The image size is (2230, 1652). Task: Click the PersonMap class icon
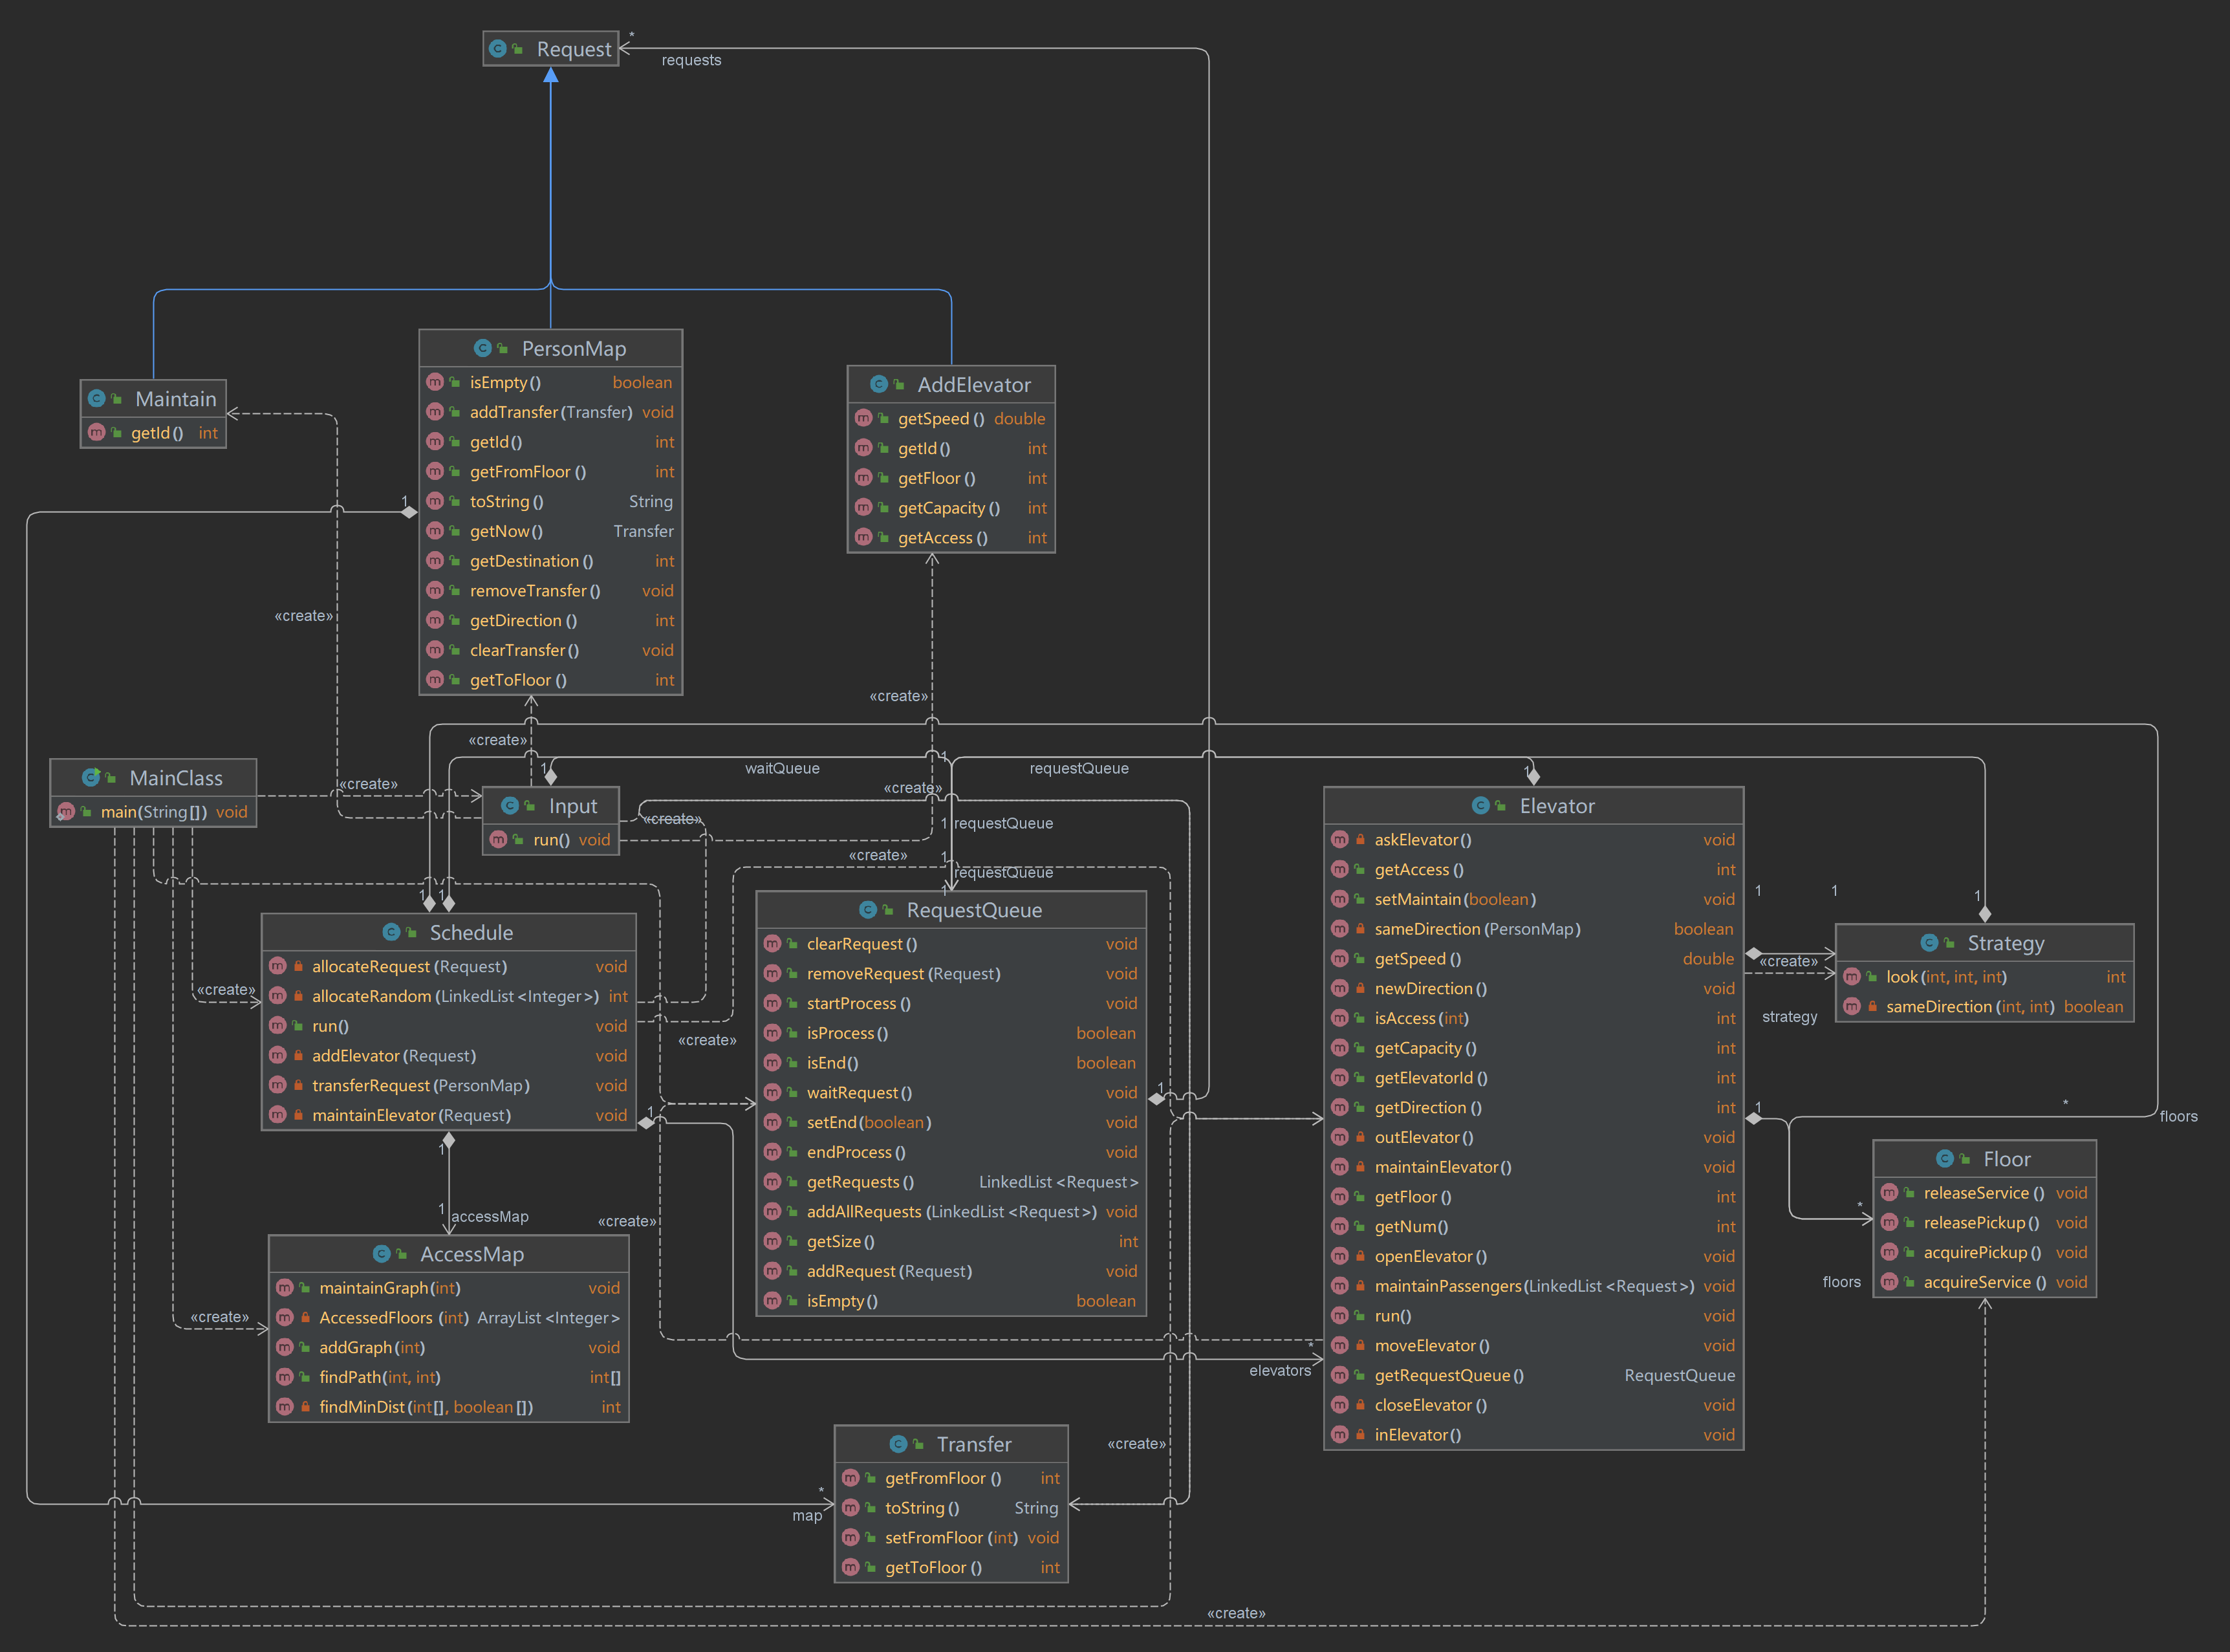[x=483, y=348]
